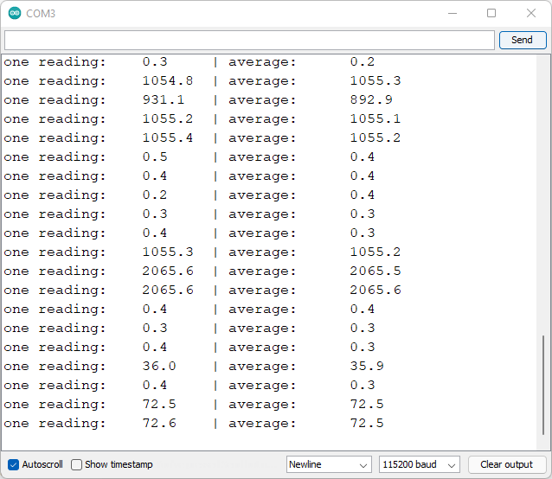Maximize the COM3 serial monitor window
552x479 pixels.
[x=491, y=14]
